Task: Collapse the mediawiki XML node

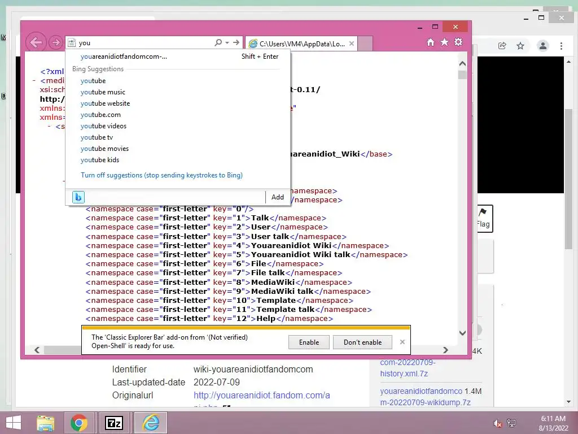Action: tap(34, 80)
